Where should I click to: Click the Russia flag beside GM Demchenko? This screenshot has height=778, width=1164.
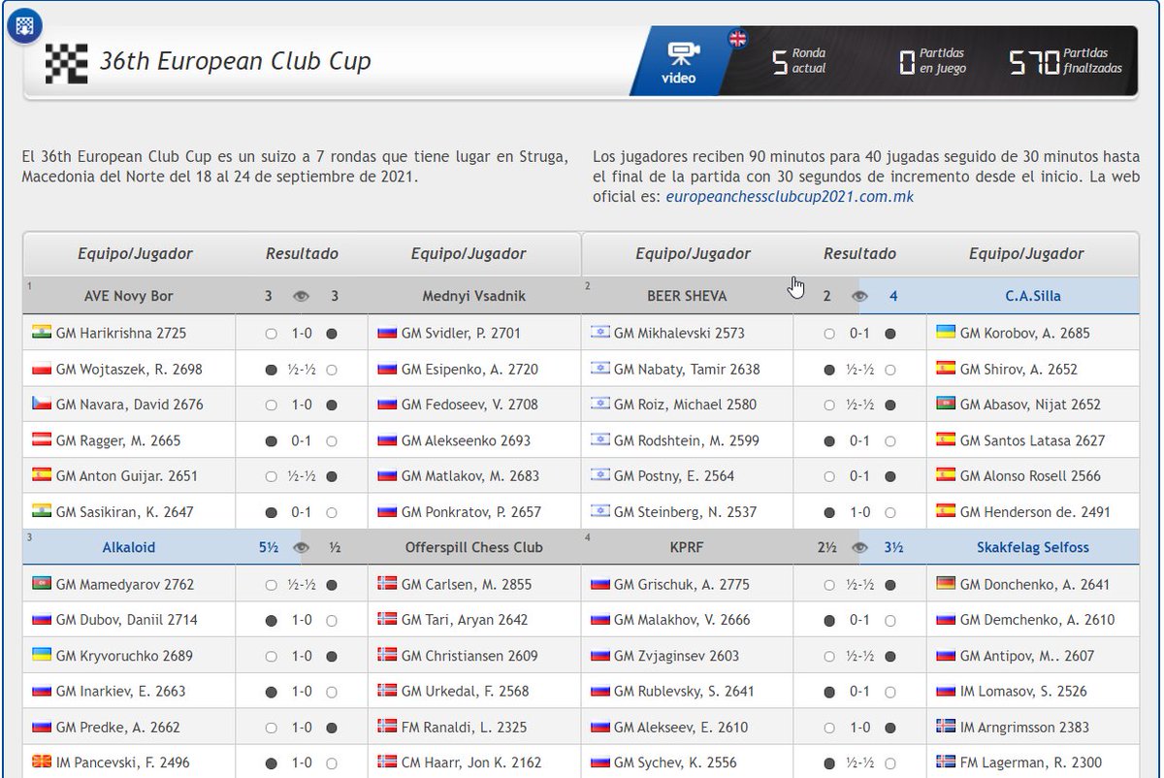[945, 619]
